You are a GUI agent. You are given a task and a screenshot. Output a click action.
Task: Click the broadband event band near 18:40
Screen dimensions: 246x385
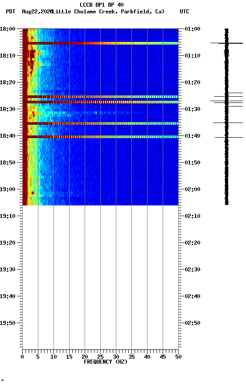pos(100,137)
